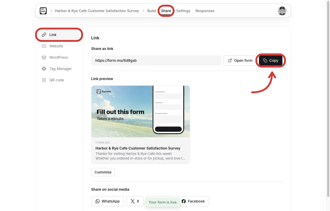Viewport: 330px width, 211px height.
Task: Click the Website icon in sidebar
Action: tap(44, 46)
